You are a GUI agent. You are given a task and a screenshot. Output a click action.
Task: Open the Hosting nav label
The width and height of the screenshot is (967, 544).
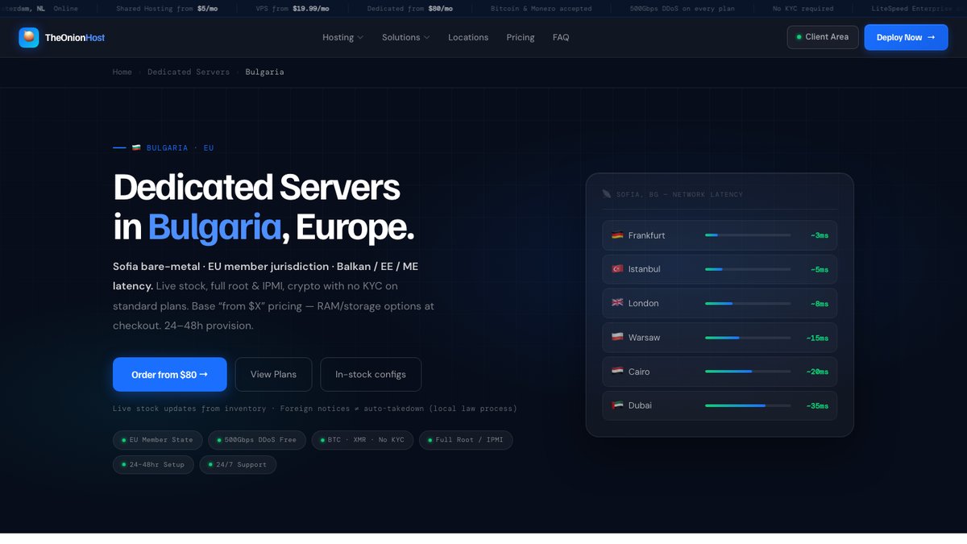(338, 38)
